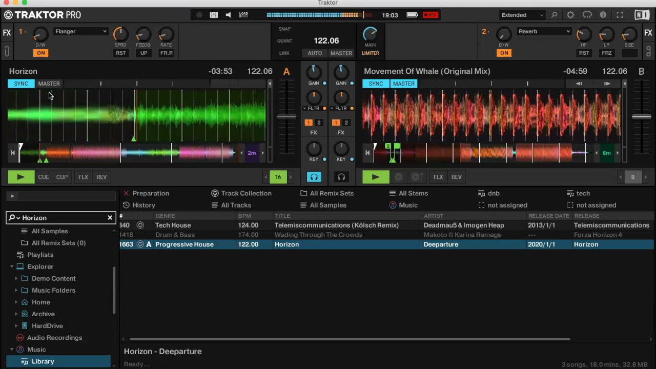Expand the Demo Content folder
Screen dimensions: 656x369
click(x=16, y=278)
